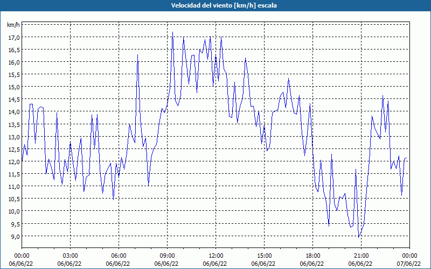Click the 17,0 value on the y-axis

click(15, 37)
